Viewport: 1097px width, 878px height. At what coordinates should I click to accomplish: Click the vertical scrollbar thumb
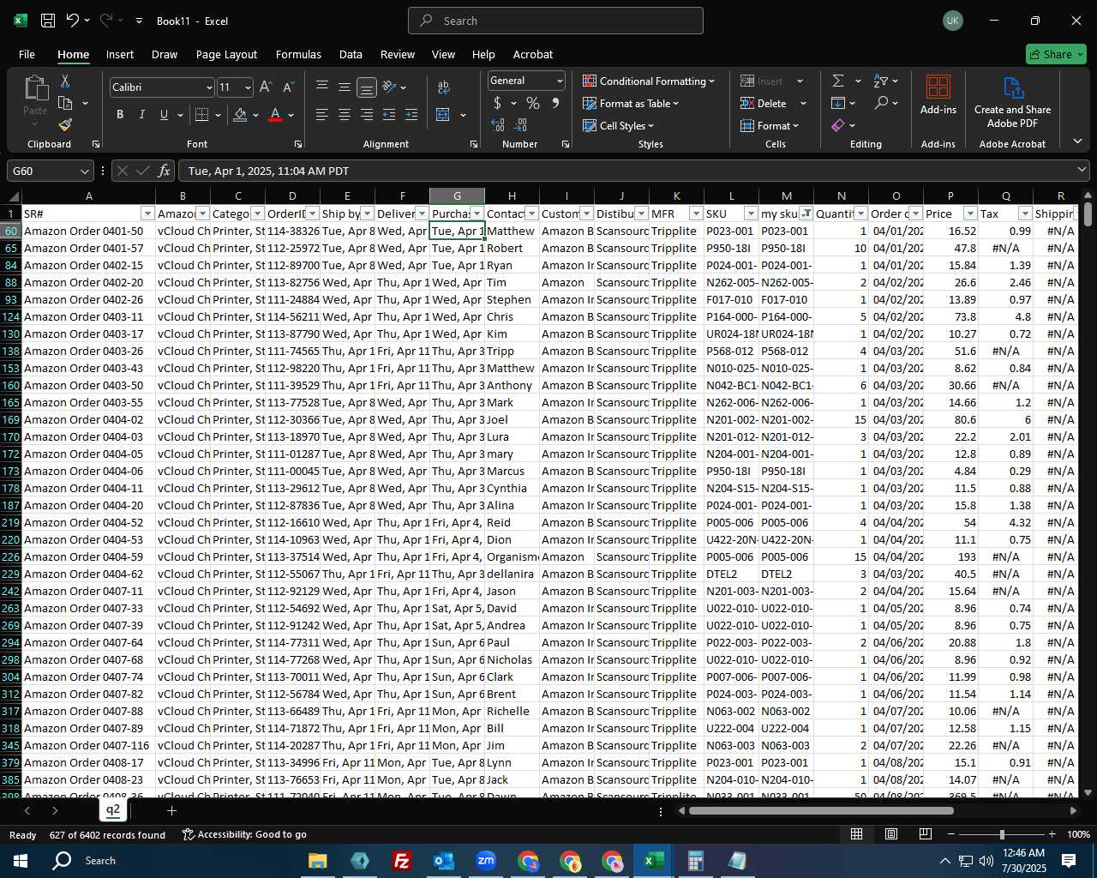pos(1088,213)
